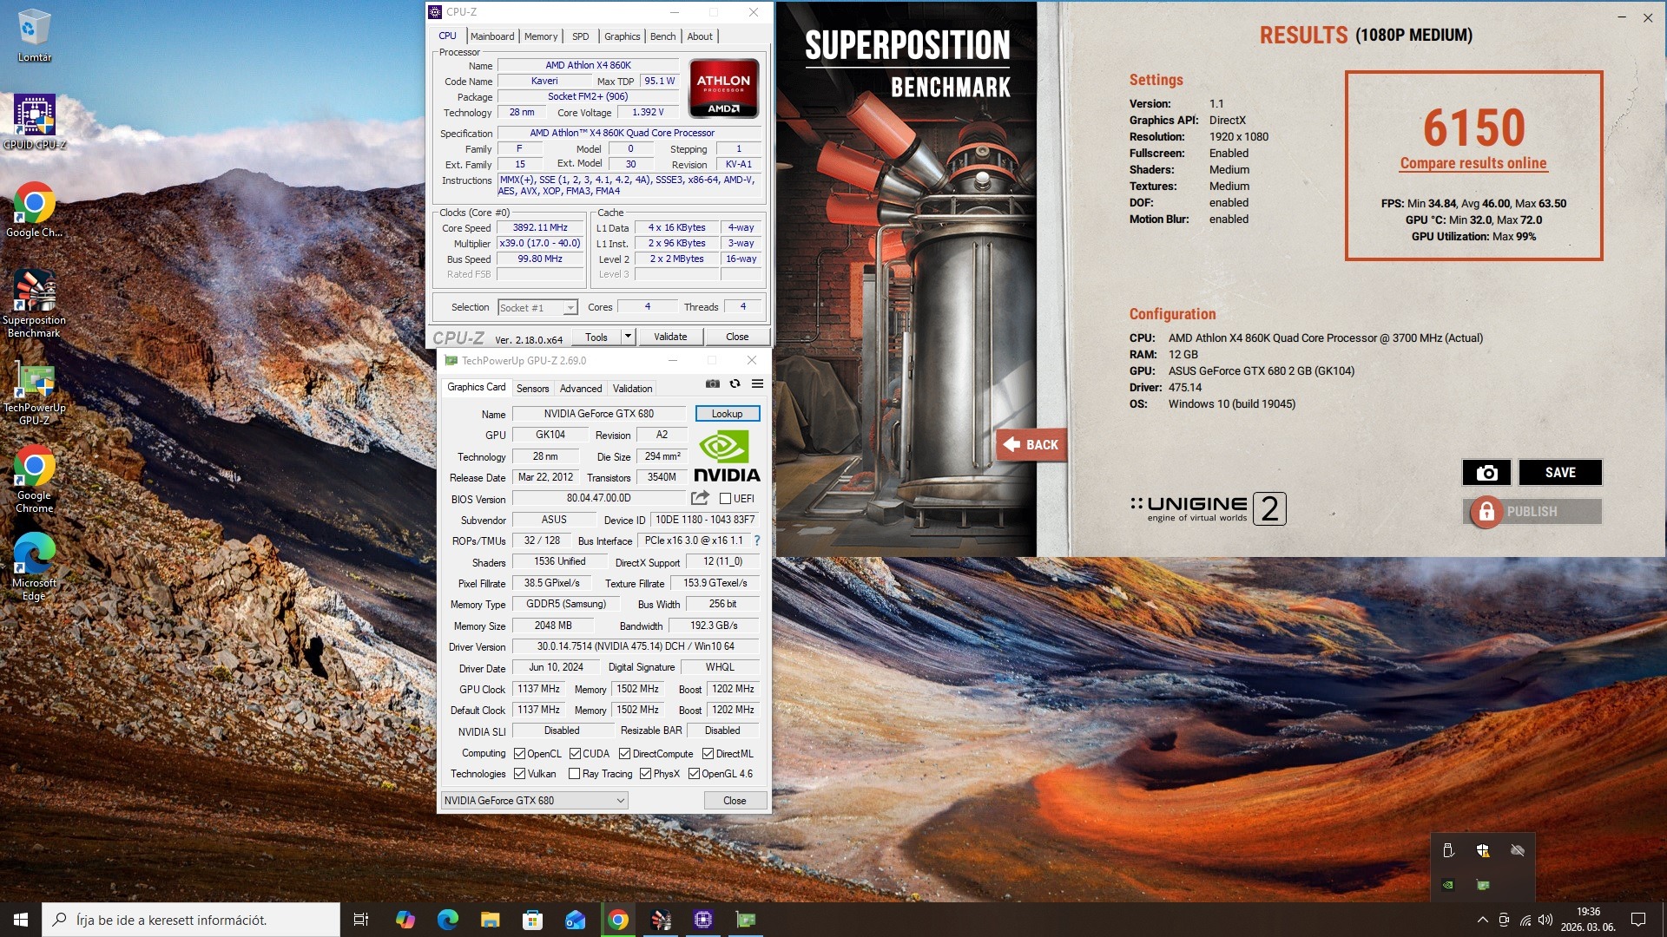Viewport: 1667px width, 937px height.
Task: Click the BIOS version share icon
Action: pyautogui.click(x=699, y=498)
